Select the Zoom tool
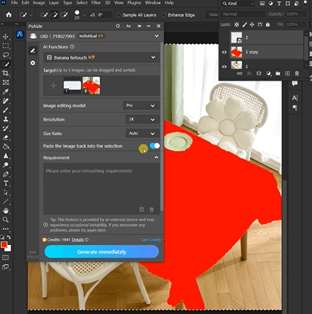 pos(5,220)
